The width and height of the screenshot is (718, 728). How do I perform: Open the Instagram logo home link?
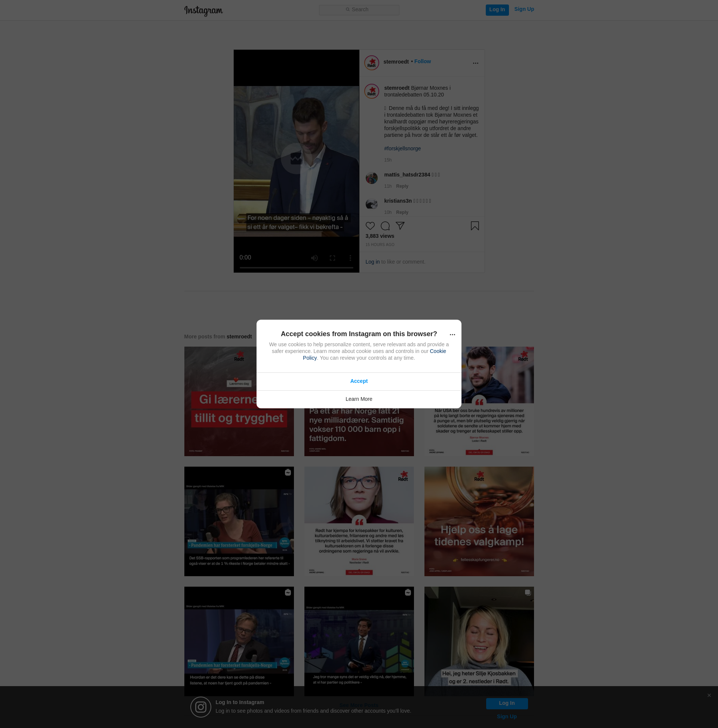coord(203,10)
